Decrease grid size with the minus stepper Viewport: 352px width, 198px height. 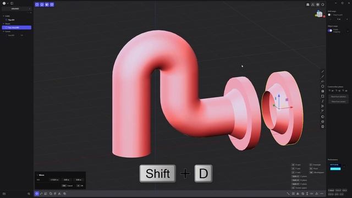(331, 19)
